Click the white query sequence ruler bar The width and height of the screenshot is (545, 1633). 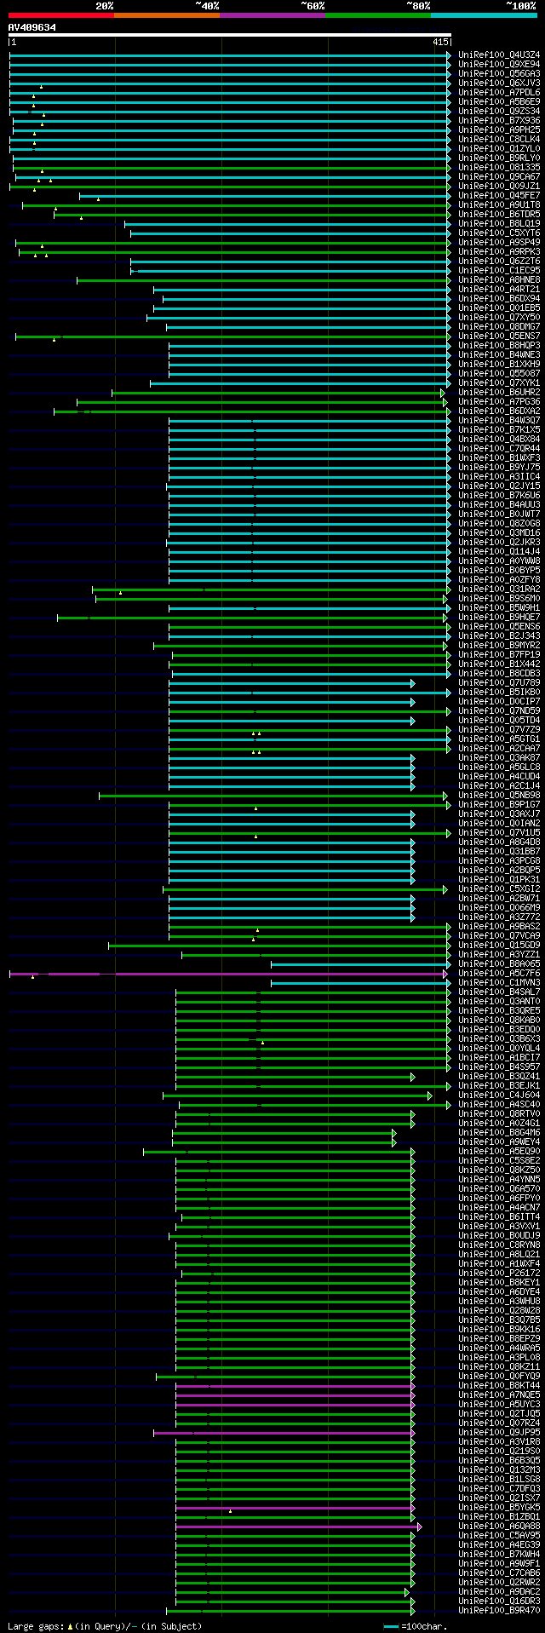(229, 35)
